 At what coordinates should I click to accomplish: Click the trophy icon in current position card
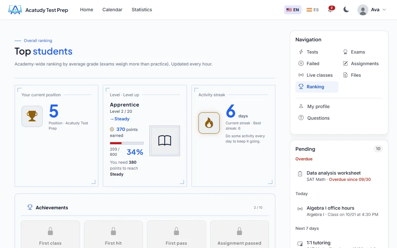click(32, 116)
